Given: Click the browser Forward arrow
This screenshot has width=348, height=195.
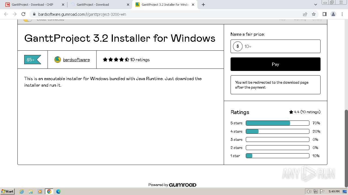Looking at the screenshot, I should [x=15, y=14].
